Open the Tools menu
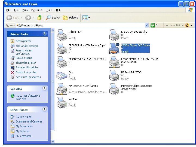This screenshot has width=196, height=147. click(49, 10)
